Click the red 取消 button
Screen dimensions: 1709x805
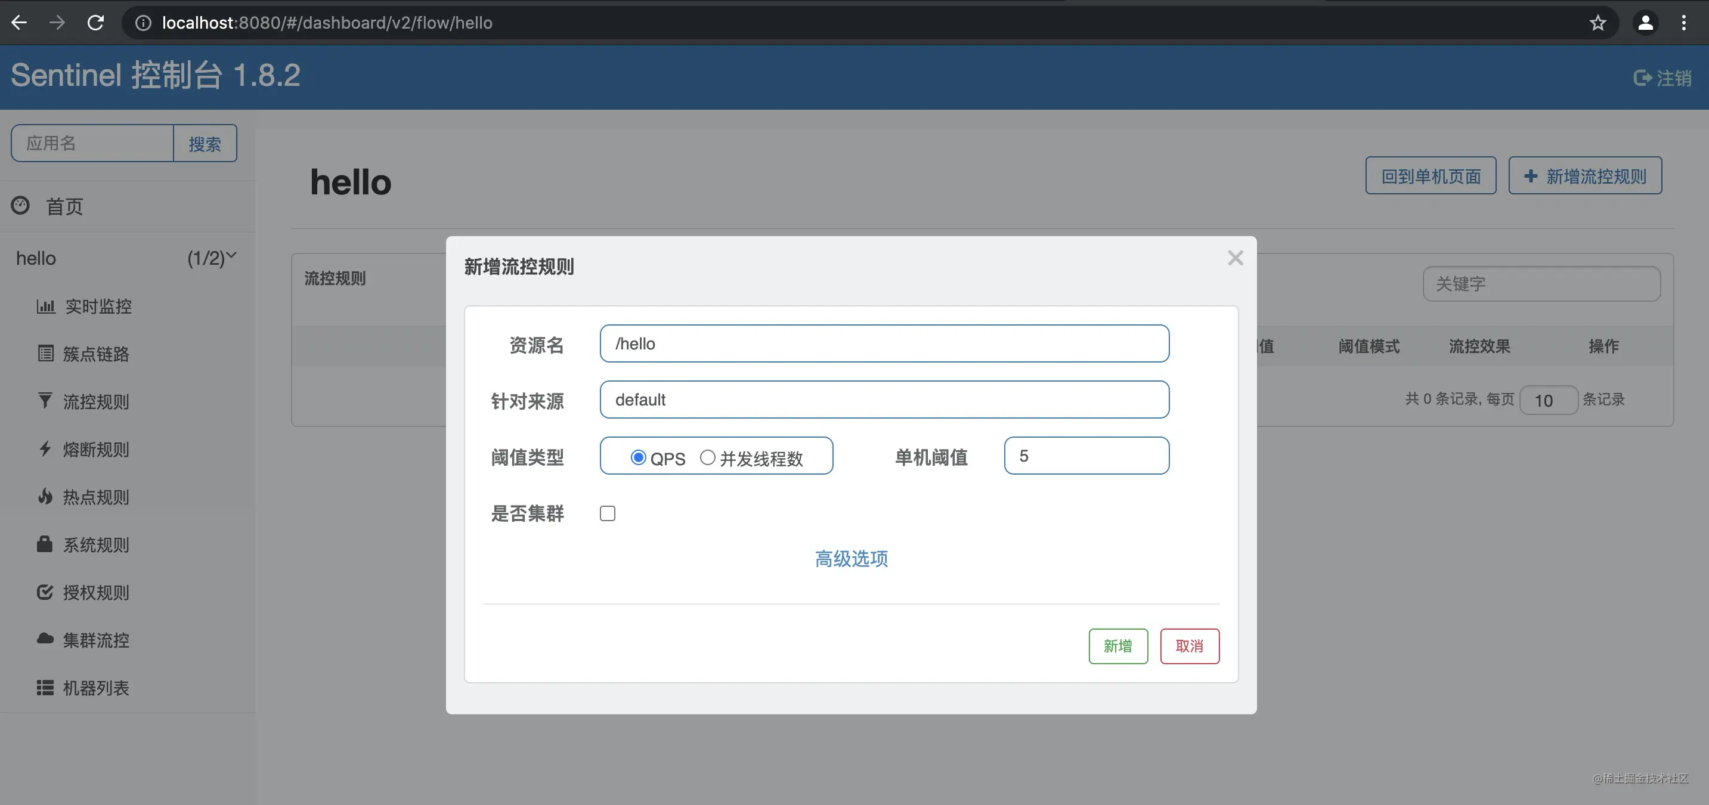pyautogui.click(x=1190, y=646)
